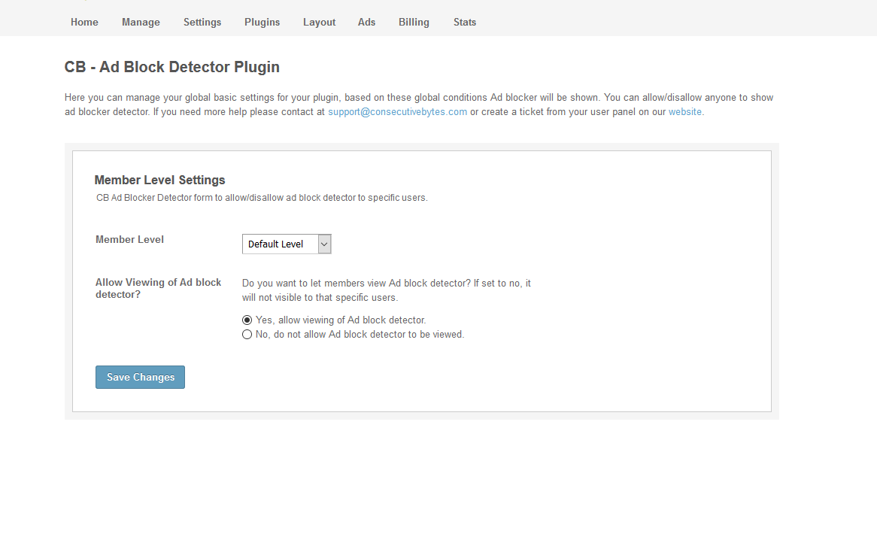Click the 'Member Level' field label
Image resolution: width=877 pixels, height=546 pixels.
(x=129, y=239)
